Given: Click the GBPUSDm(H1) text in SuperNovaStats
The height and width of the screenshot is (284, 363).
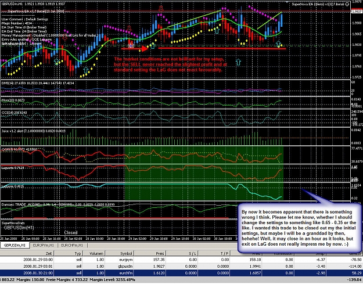Looking at the screenshot, I should pos(19,228).
